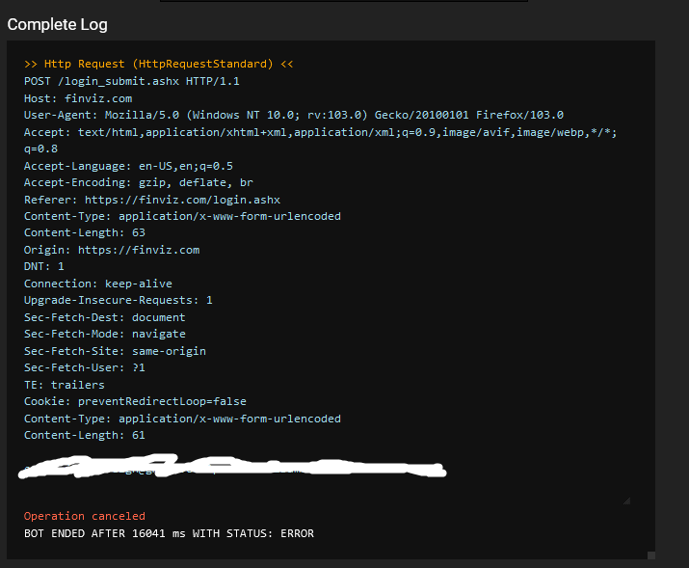This screenshot has width=689, height=568.
Task: Click the gray scrollbar corner square
Action: tap(651, 555)
